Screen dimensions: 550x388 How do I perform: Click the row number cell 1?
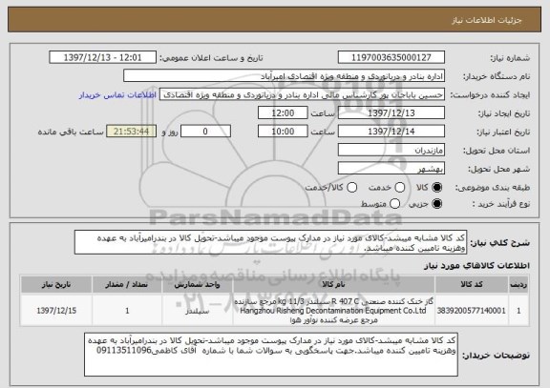pyautogui.click(x=518, y=311)
